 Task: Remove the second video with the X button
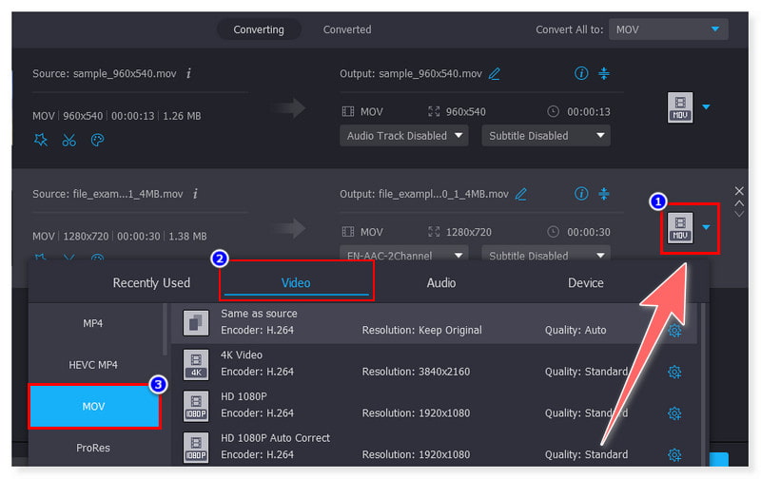(x=739, y=191)
